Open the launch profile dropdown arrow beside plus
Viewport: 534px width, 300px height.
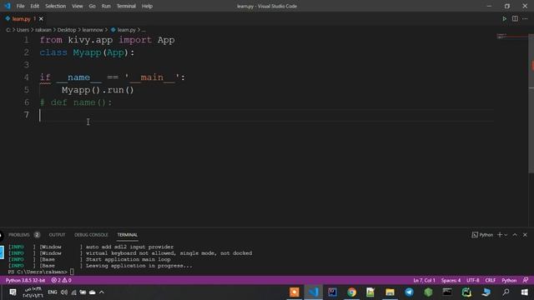[506, 235]
